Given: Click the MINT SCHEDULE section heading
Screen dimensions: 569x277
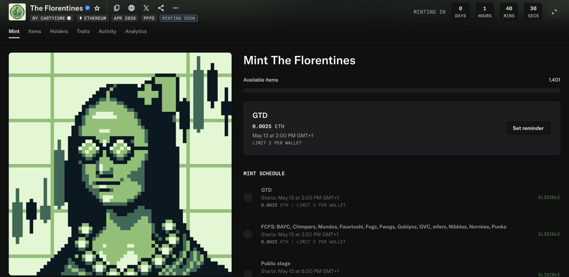Looking at the screenshot, I should [x=264, y=174].
